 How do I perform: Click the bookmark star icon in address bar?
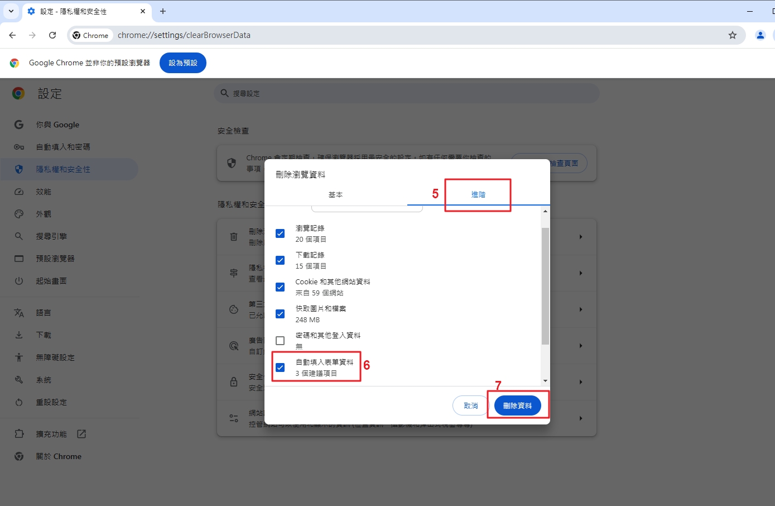733,35
